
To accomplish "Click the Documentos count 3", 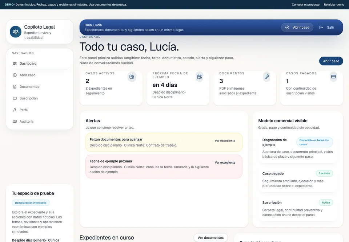I will [221, 81].
